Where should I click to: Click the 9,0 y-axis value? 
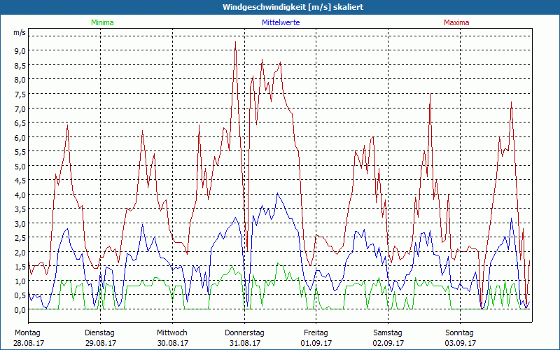point(20,50)
